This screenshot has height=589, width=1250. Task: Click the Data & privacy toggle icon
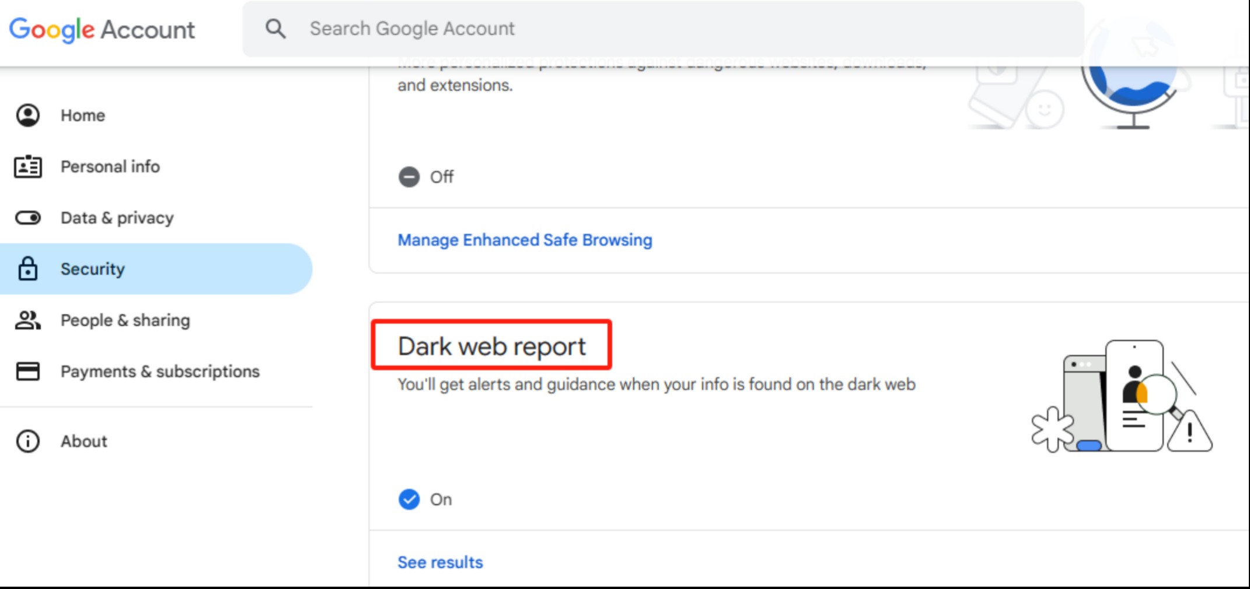click(x=28, y=218)
